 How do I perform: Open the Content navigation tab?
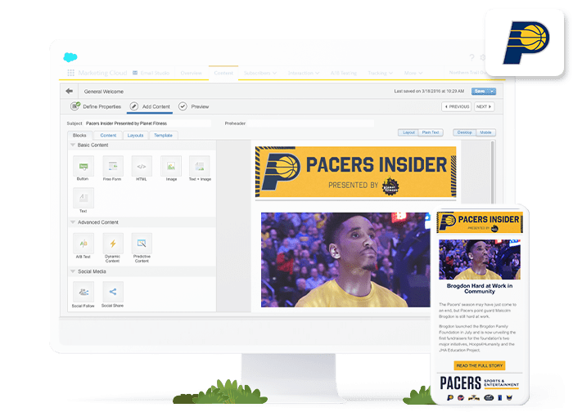[223, 73]
